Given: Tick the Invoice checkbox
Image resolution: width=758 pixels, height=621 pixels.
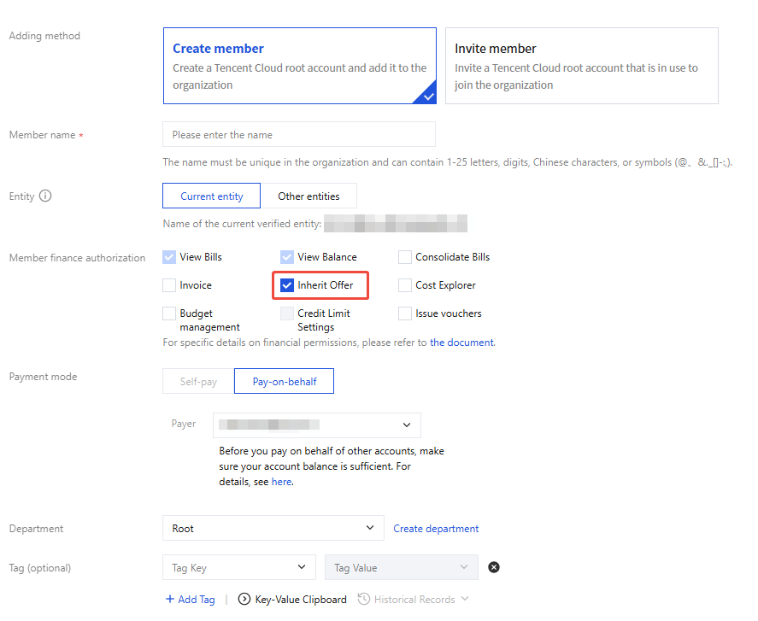Looking at the screenshot, I should pos(169,285).
